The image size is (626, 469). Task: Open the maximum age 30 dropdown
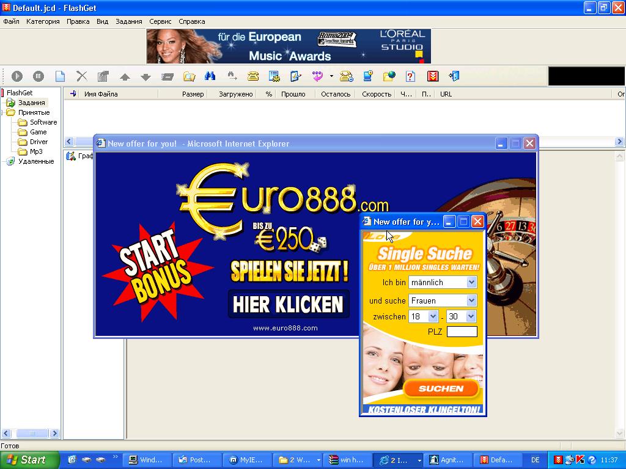461,317
